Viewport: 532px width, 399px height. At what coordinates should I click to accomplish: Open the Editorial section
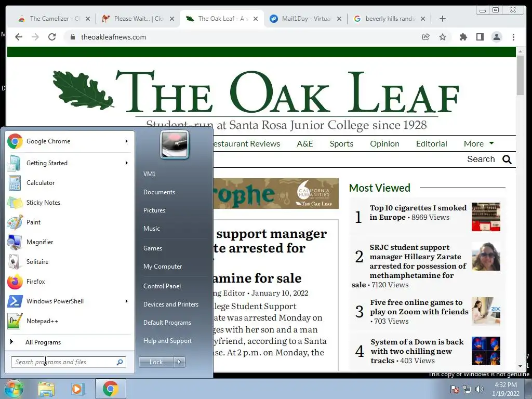(431, 143)
